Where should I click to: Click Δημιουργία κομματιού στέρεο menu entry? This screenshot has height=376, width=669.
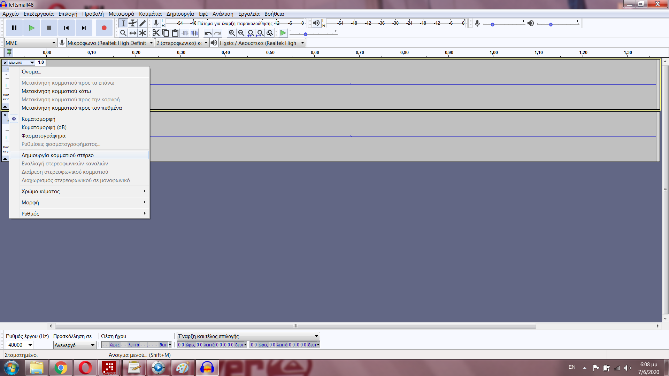57,155
